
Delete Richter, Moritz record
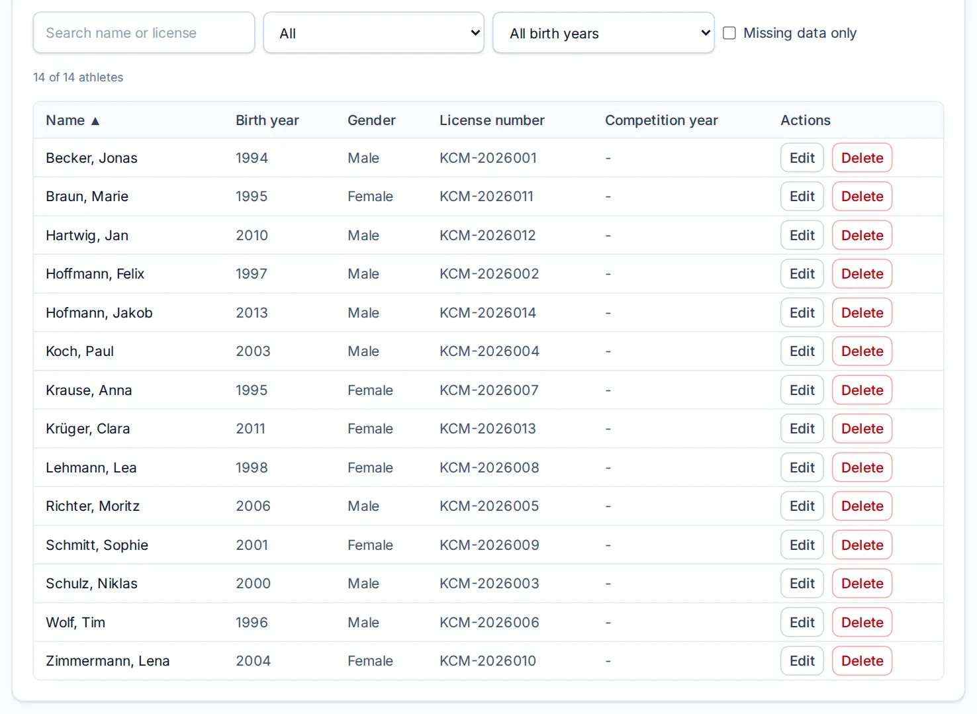pyautogui.click(x=862, y=506)
